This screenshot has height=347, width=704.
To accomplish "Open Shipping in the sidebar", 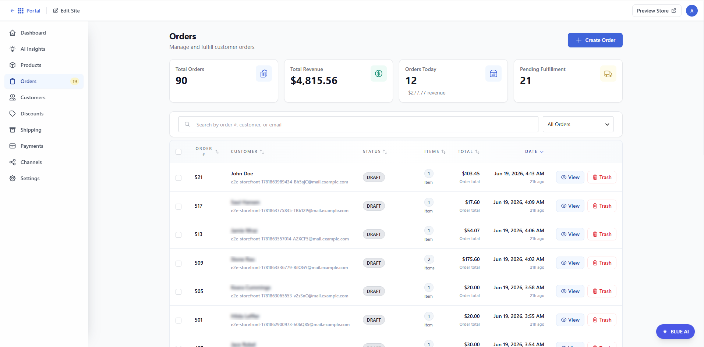I will 44,130.
